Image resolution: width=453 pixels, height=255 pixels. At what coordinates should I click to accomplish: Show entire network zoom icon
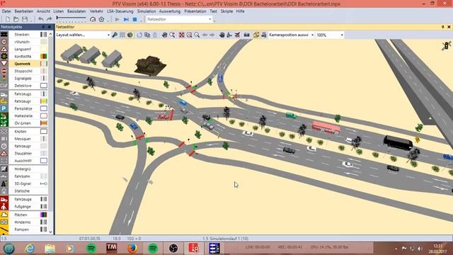tap(181, 35)
